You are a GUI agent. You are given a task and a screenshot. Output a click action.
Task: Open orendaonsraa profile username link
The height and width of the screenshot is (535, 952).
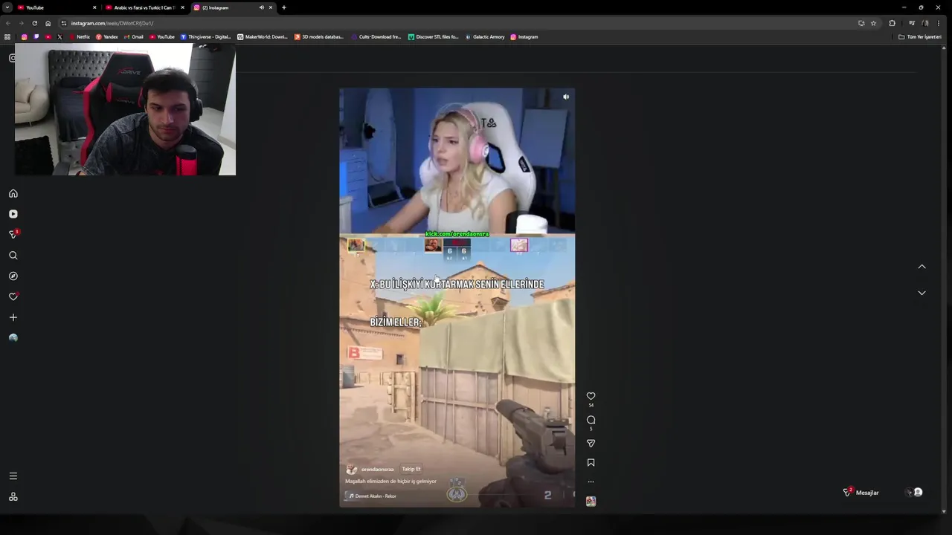[377, 470]
